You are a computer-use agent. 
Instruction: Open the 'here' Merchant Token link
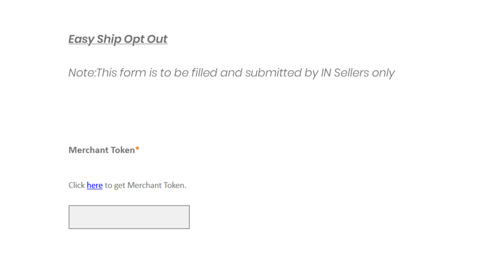coord(94,185)
